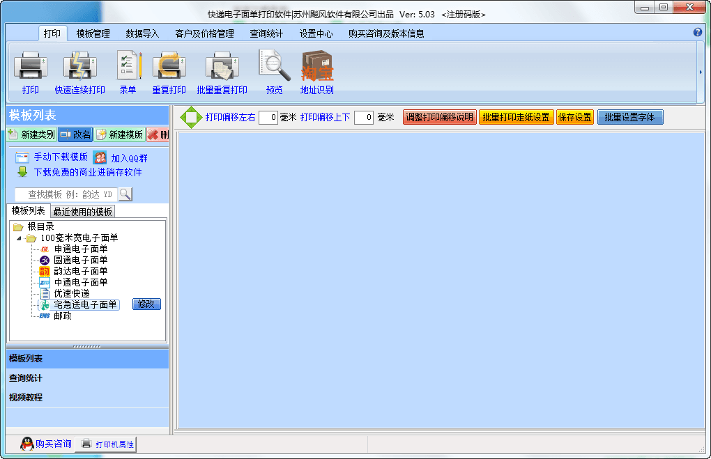Open 打印机属性 printer properties
Image resolution: width=711 pixels, height=459 pixels.
105,444
